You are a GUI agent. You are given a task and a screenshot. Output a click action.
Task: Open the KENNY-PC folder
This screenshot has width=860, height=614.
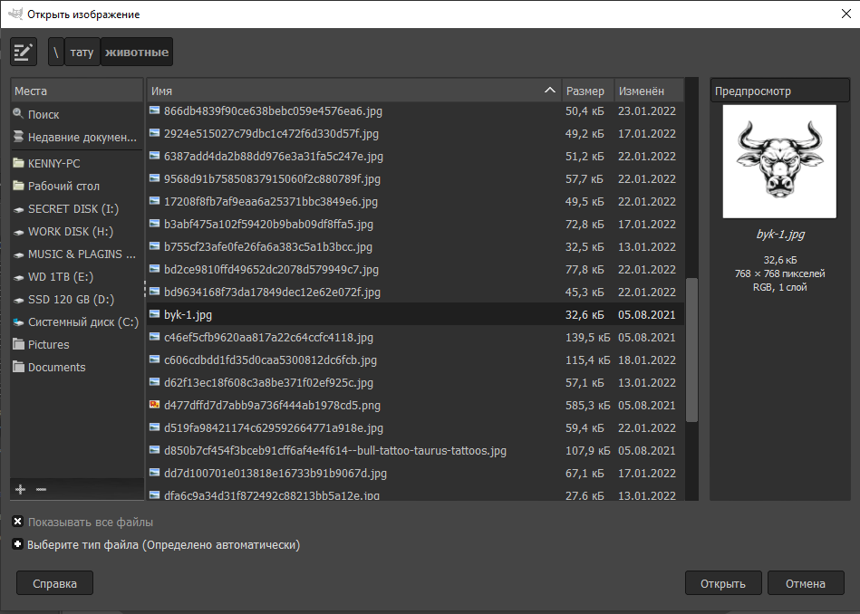(77, 163)
